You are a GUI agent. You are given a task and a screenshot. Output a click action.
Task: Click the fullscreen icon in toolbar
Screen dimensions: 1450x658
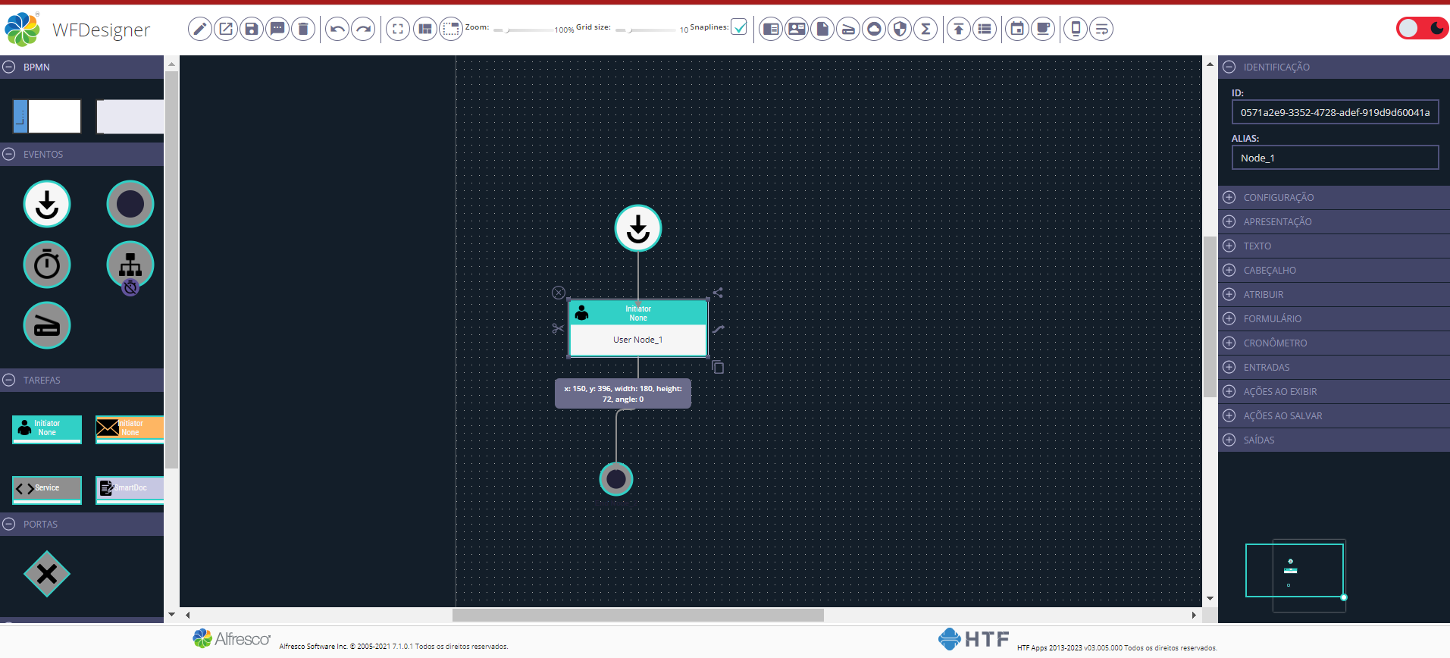pos(398,30)
